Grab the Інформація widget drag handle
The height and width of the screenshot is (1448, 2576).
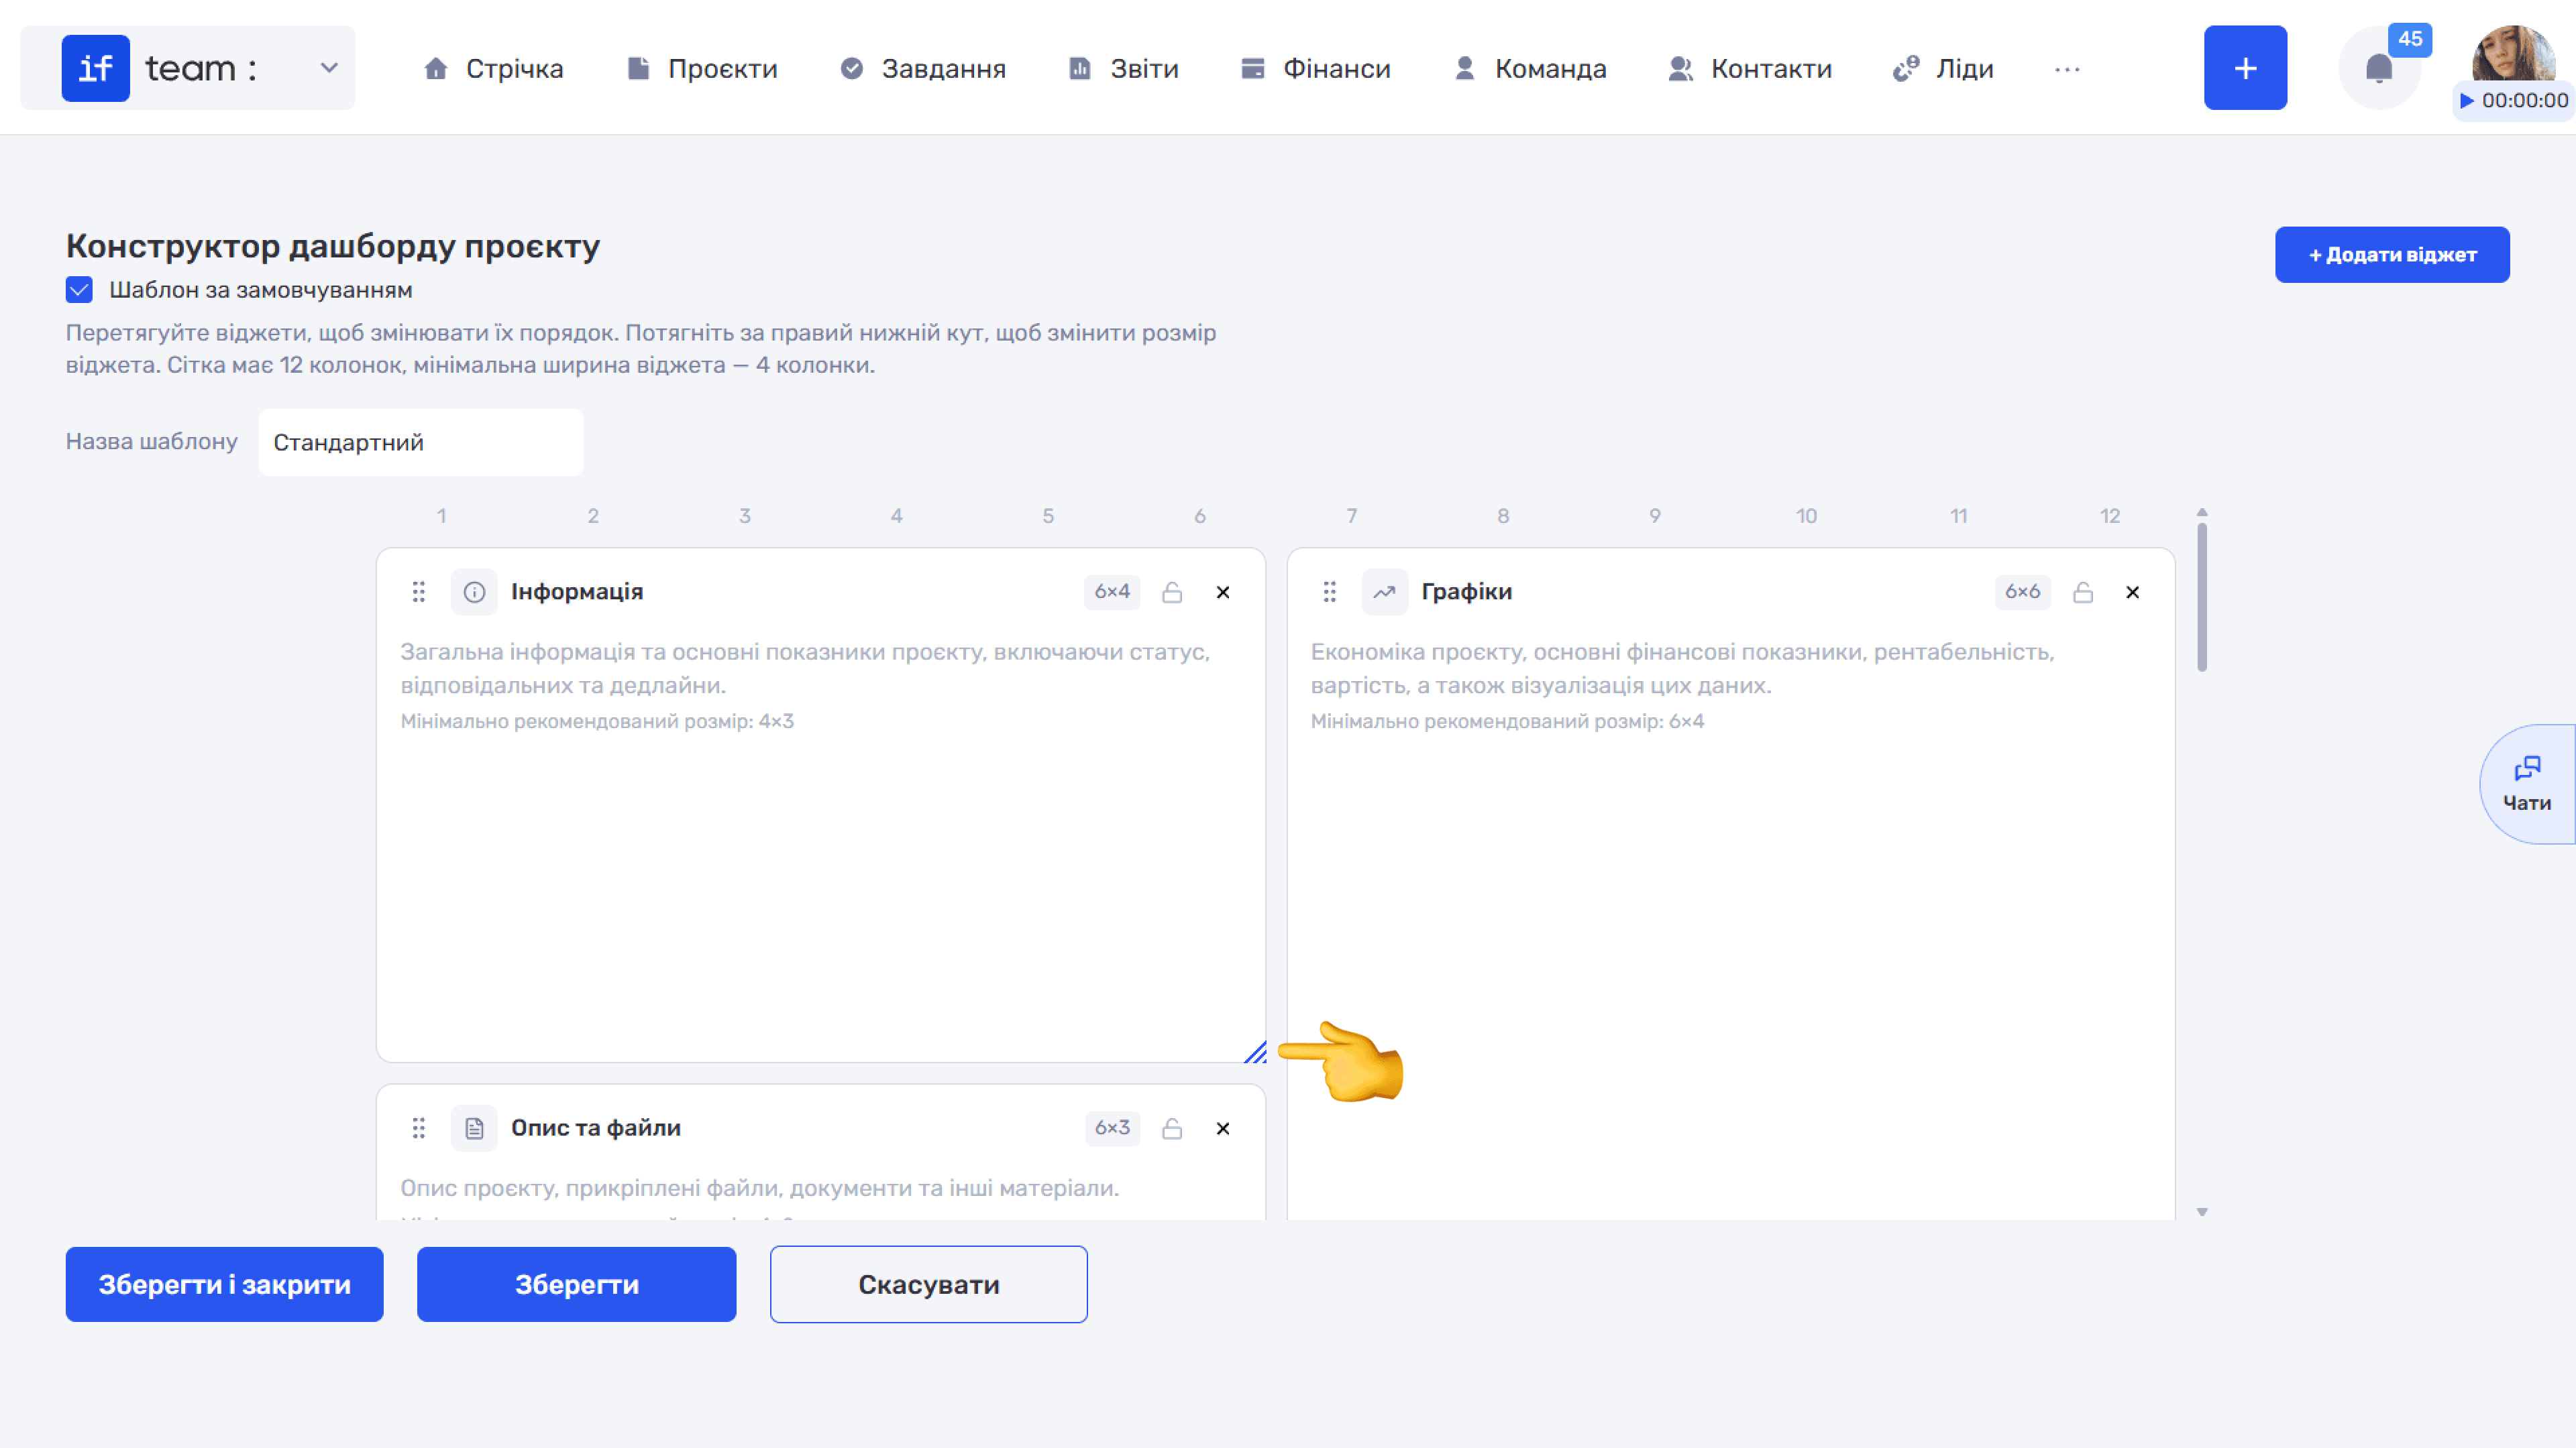point(419,591)
